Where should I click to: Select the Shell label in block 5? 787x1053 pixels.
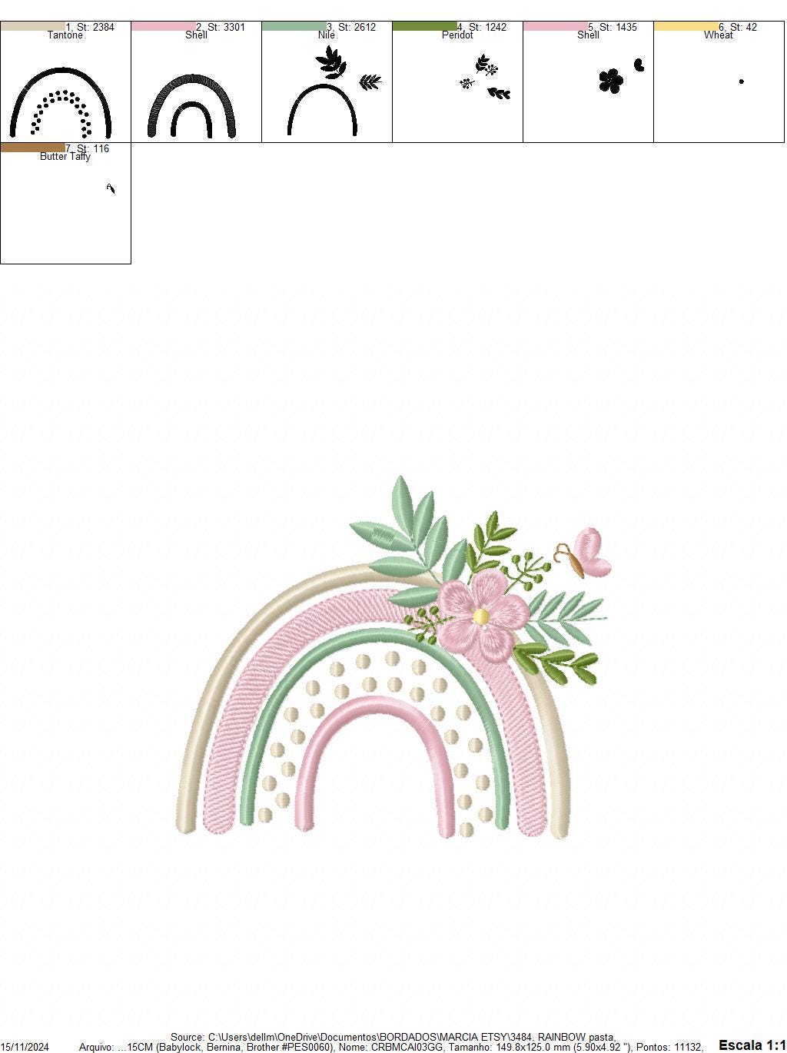(x=588, y=34)
